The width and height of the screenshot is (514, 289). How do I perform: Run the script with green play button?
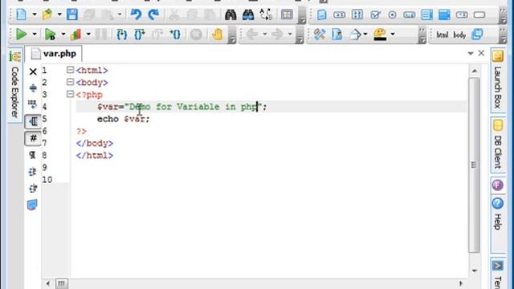(x=22, y=34)
